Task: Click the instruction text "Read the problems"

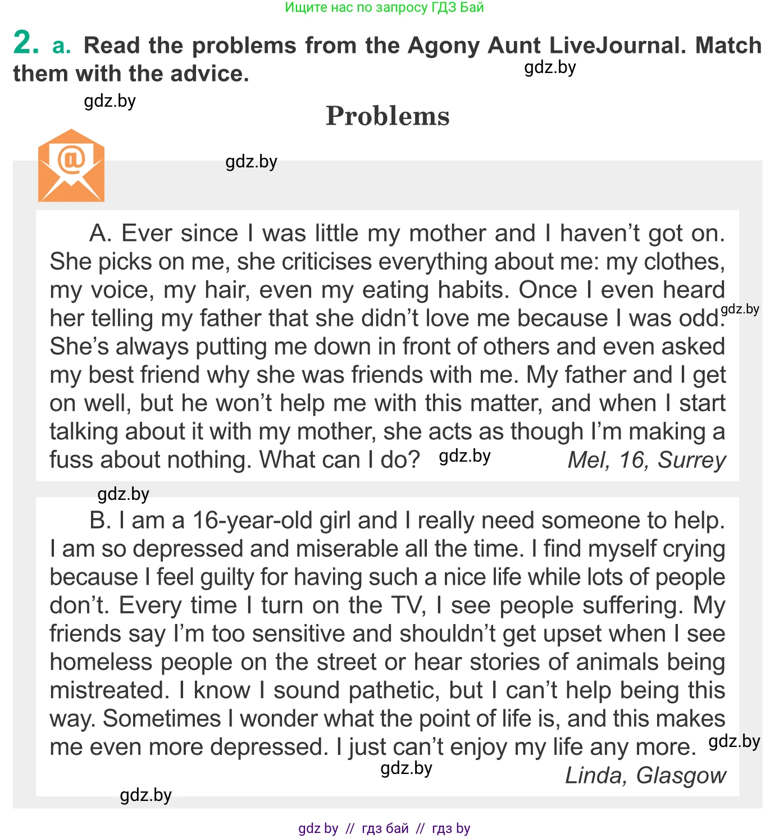Action: point(190,45)
